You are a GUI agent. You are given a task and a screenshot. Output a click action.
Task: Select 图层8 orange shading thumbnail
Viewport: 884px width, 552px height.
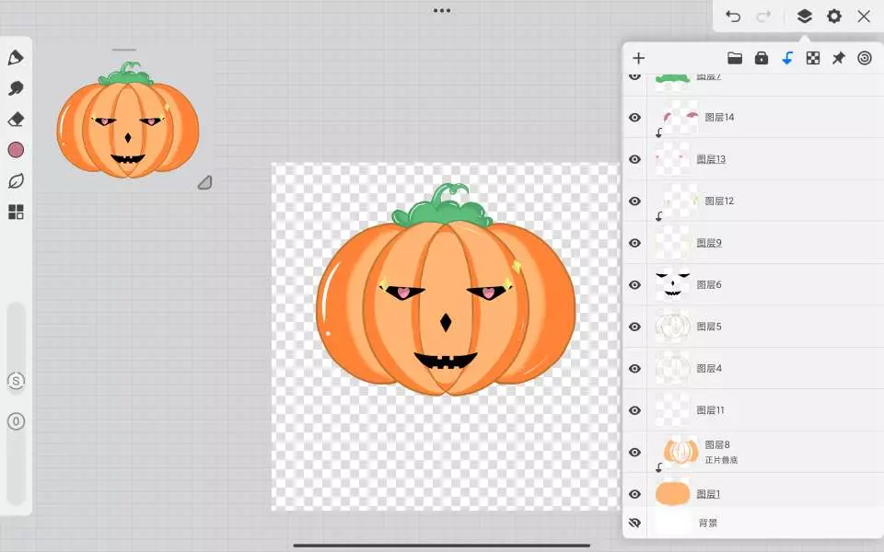click(681, 453)
